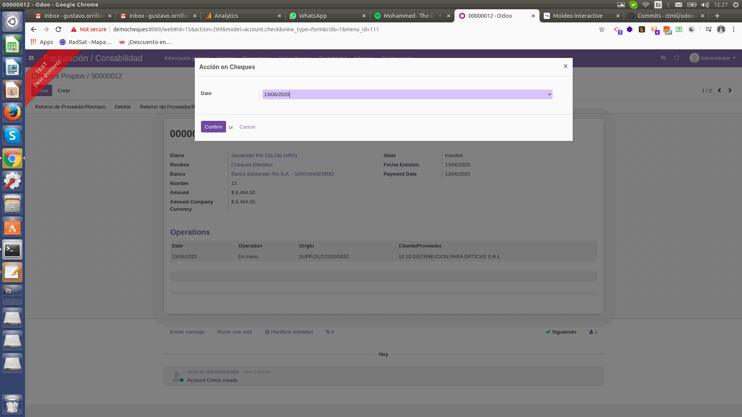Open RadSat - Mapa bookmark
The image size is (742, 417).
[85, 42]
